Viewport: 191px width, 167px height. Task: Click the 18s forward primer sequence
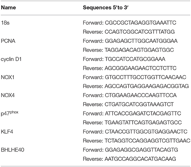(141, 23)
